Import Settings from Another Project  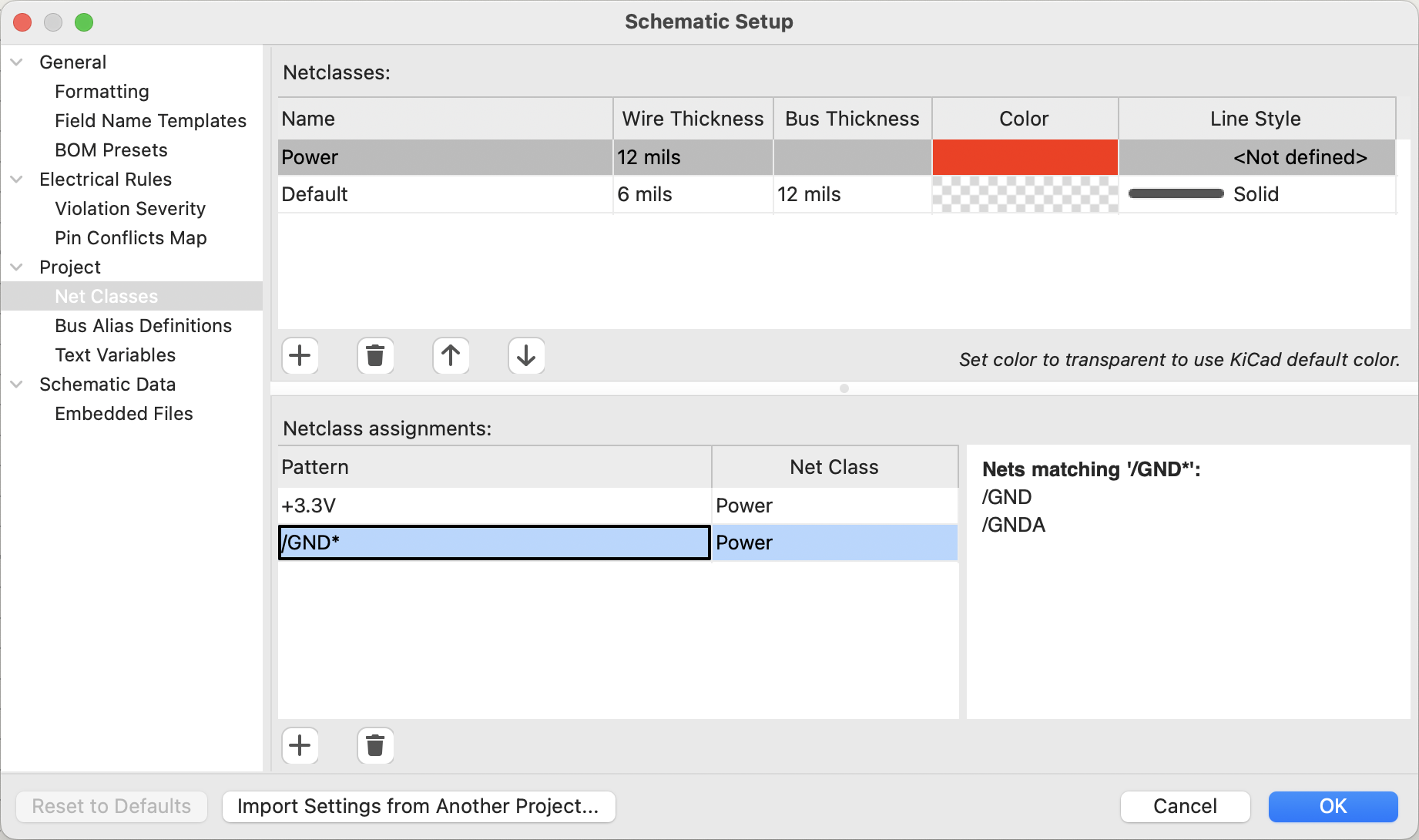tap(418, 806)
